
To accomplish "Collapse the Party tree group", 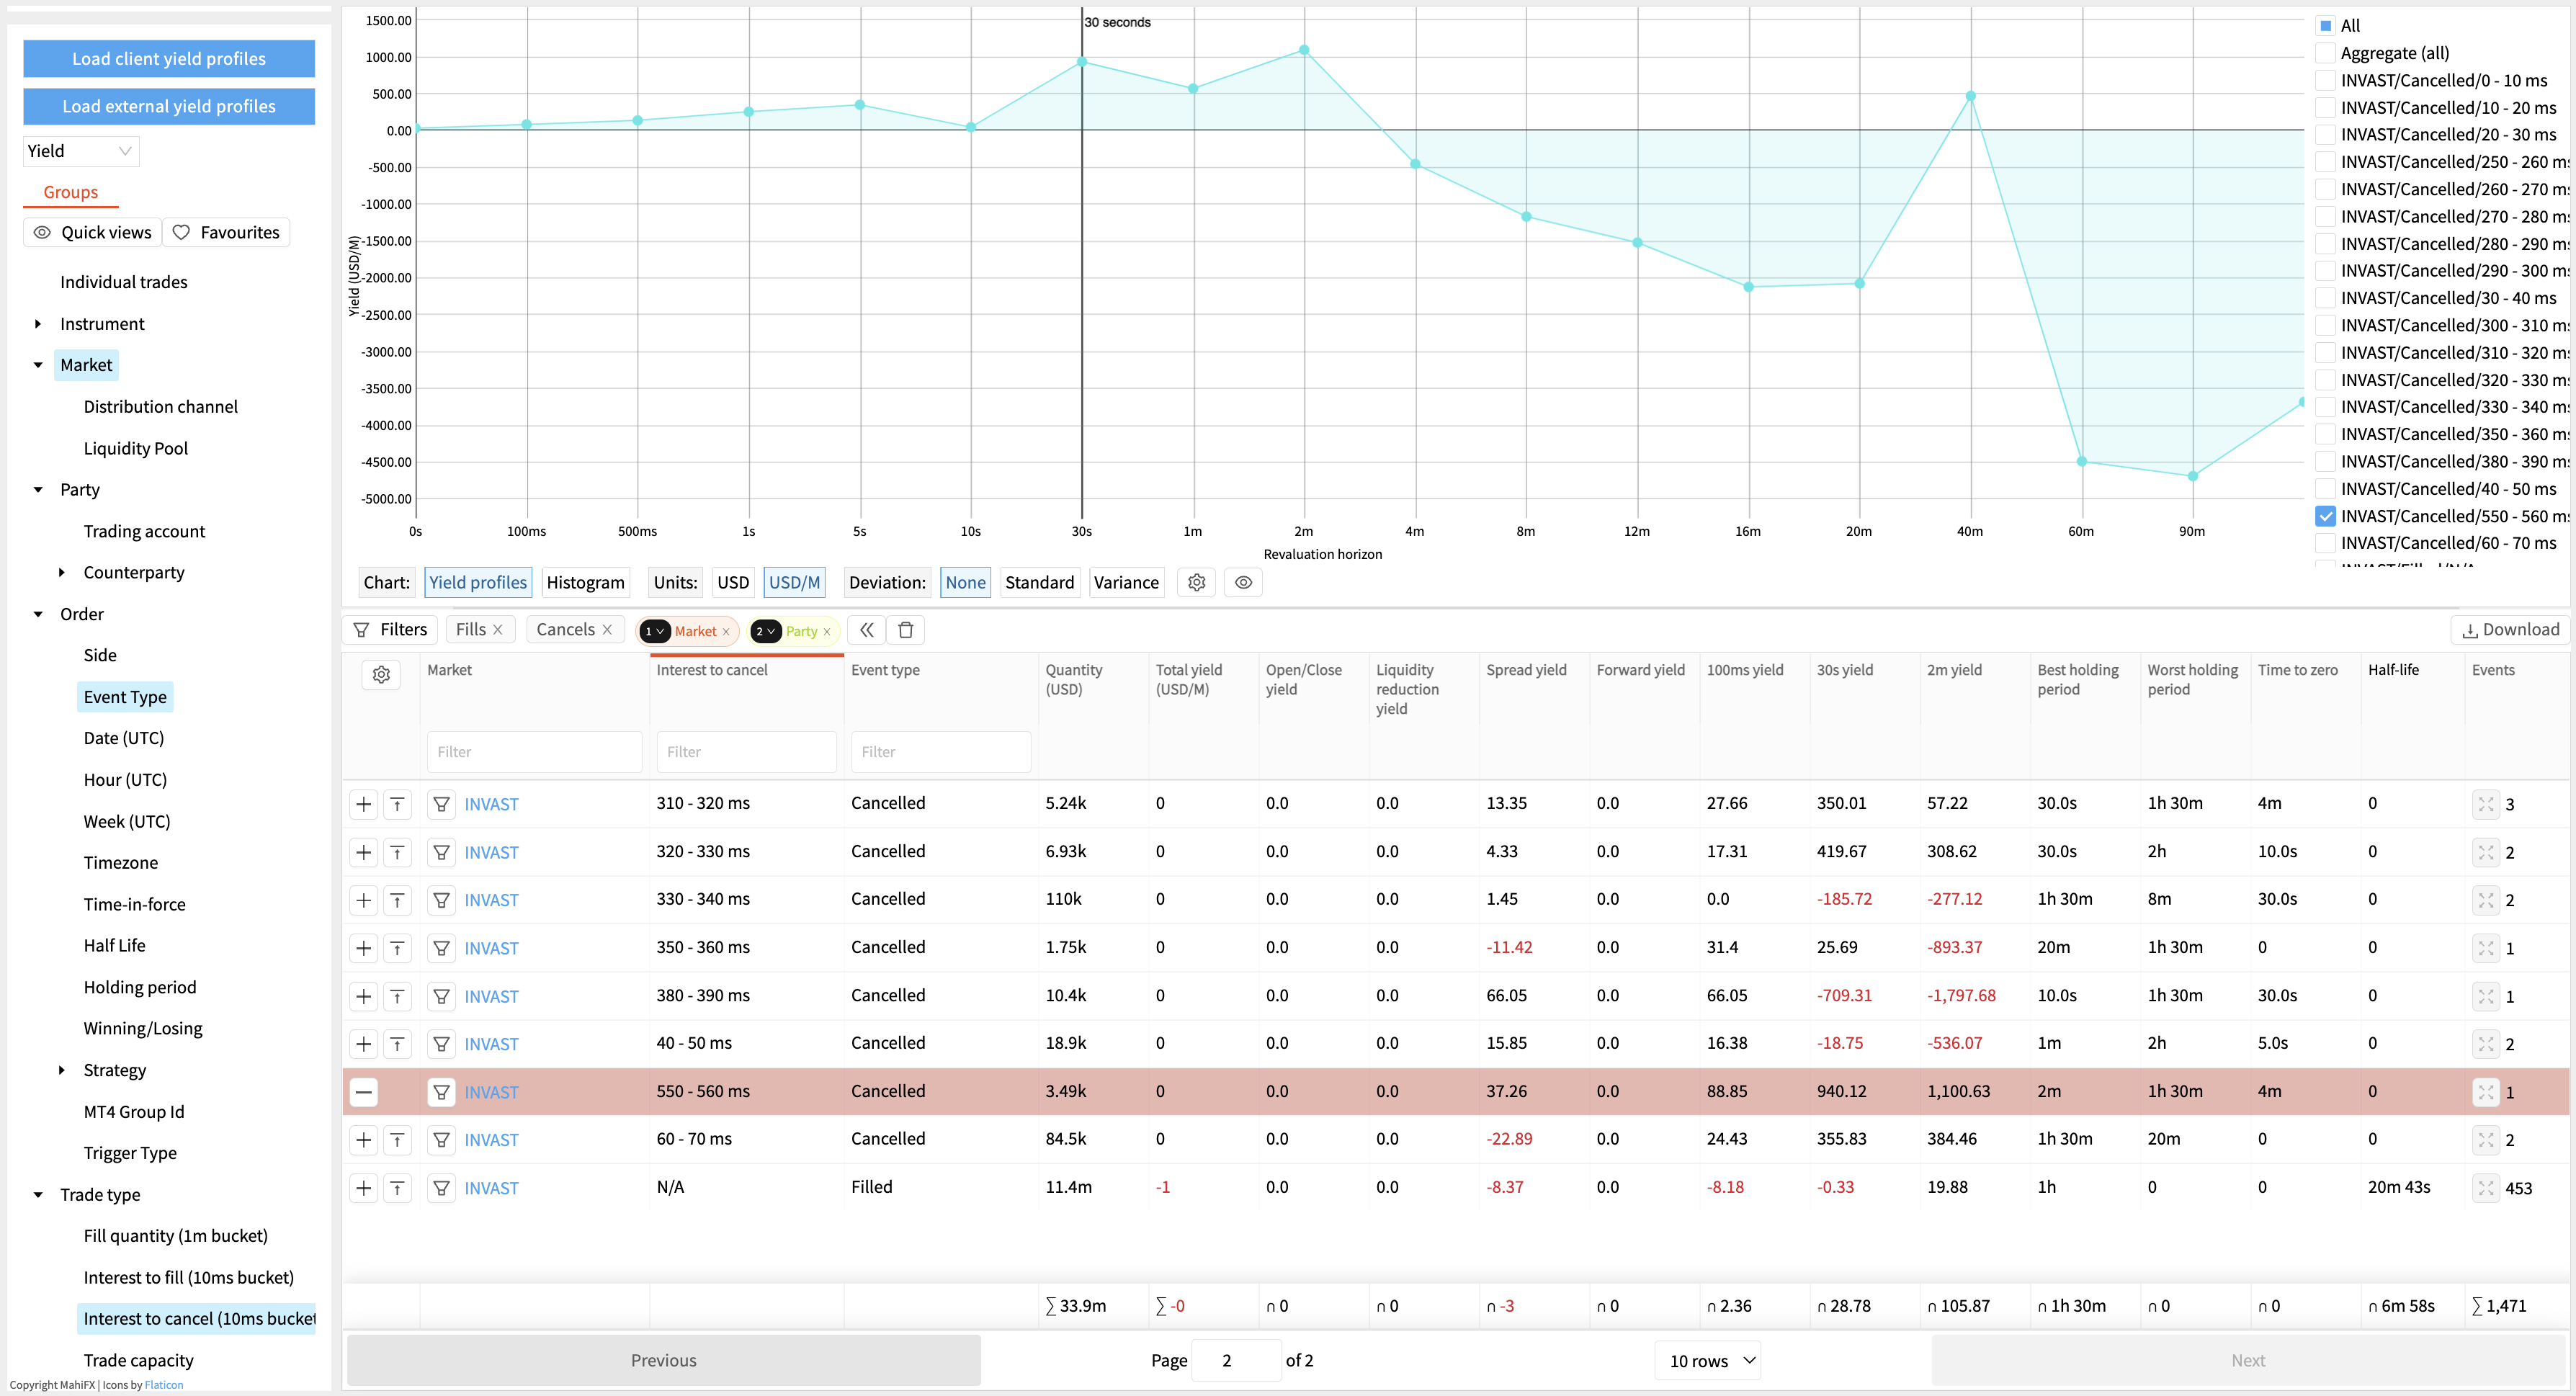I will point(38,490).
